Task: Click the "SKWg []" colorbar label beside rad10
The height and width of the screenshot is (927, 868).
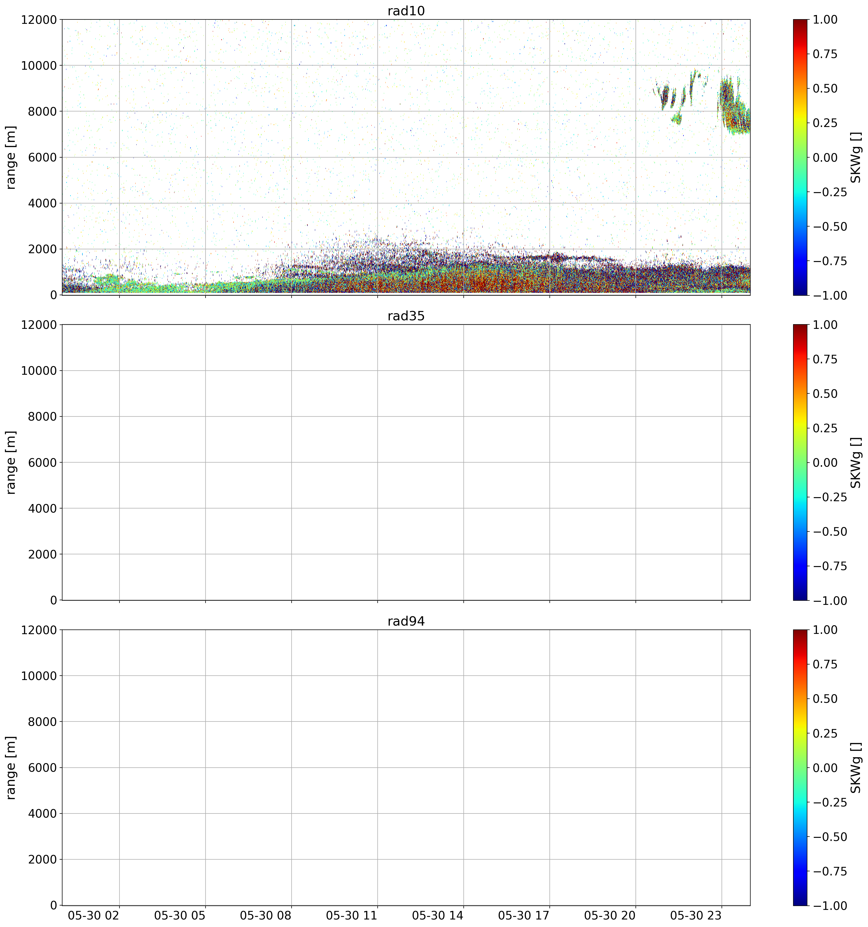Action: [855, 157]
